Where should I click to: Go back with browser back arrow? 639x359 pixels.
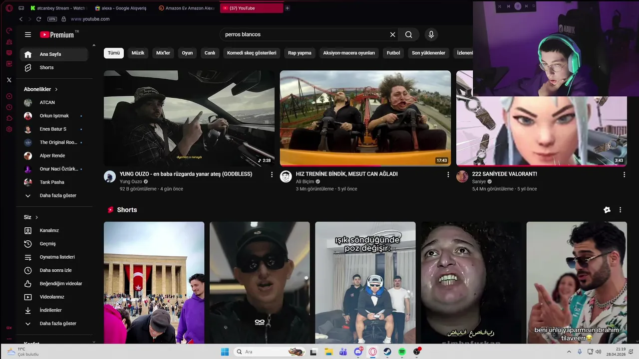[21, 19]
